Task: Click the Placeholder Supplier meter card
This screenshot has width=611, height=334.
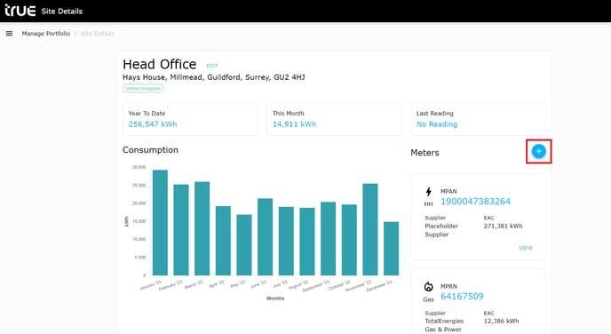Action: click(478, 217)
